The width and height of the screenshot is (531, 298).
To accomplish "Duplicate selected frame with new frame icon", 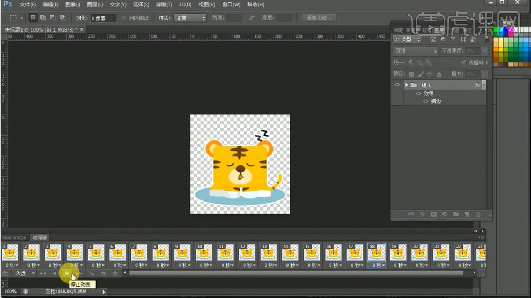I will 103,273.
